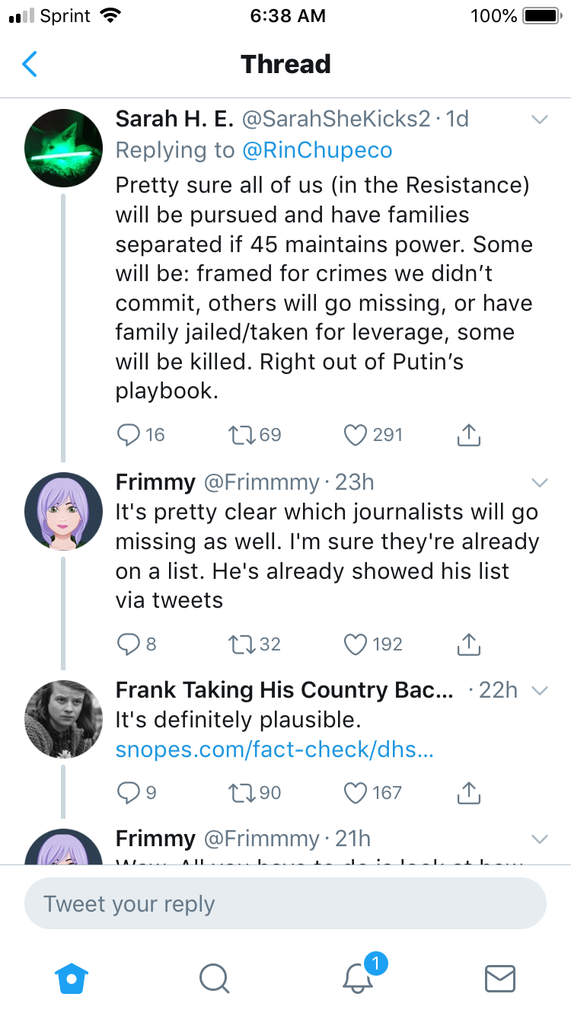Open the @RinChupeco mention link

317,150
